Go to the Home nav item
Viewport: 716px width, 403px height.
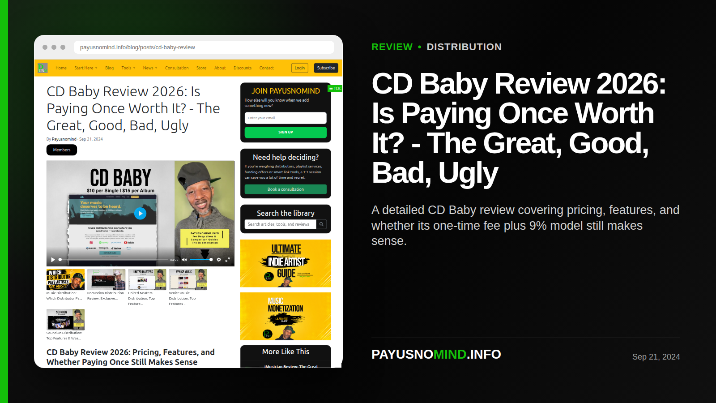[61, 68]
